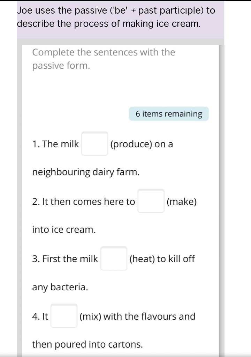Click the '6 items remaining' badge
Screen dimensions: 251x357
click(x=169, y=114)
